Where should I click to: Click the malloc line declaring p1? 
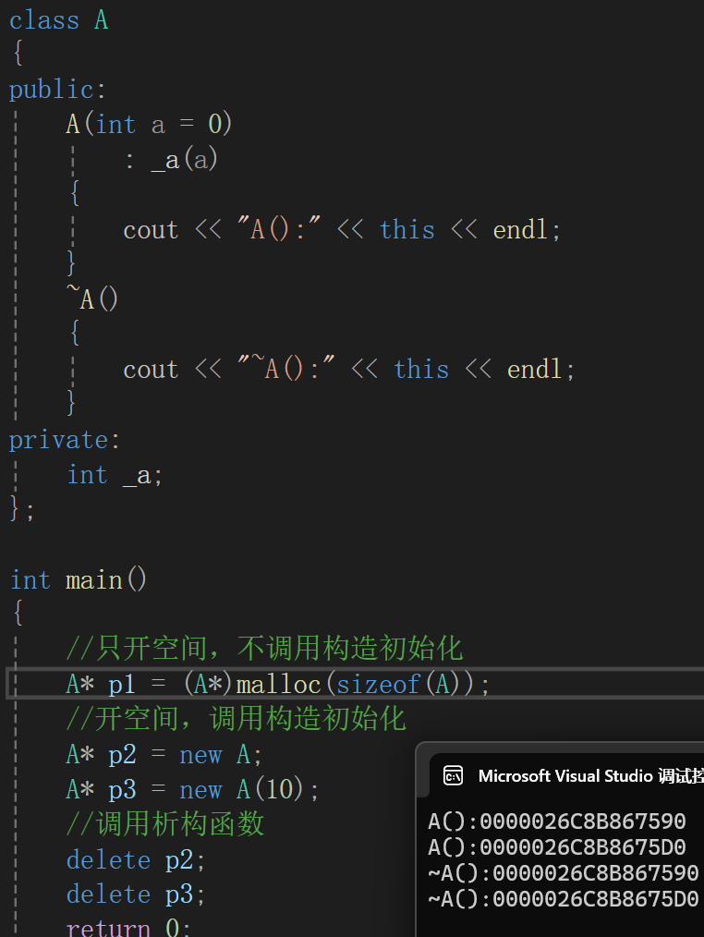tap(278, 684)
